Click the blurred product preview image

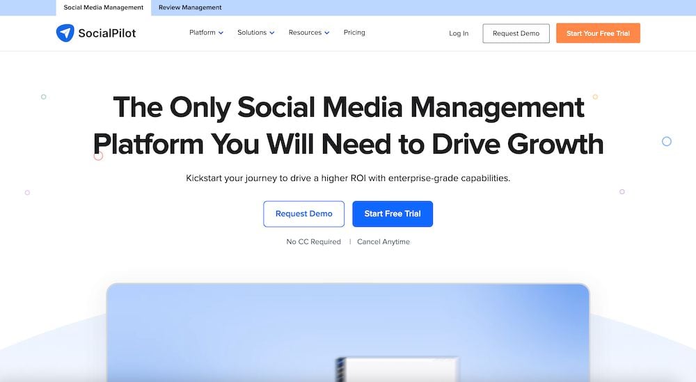pyautogui.click(x=348, y=333)
